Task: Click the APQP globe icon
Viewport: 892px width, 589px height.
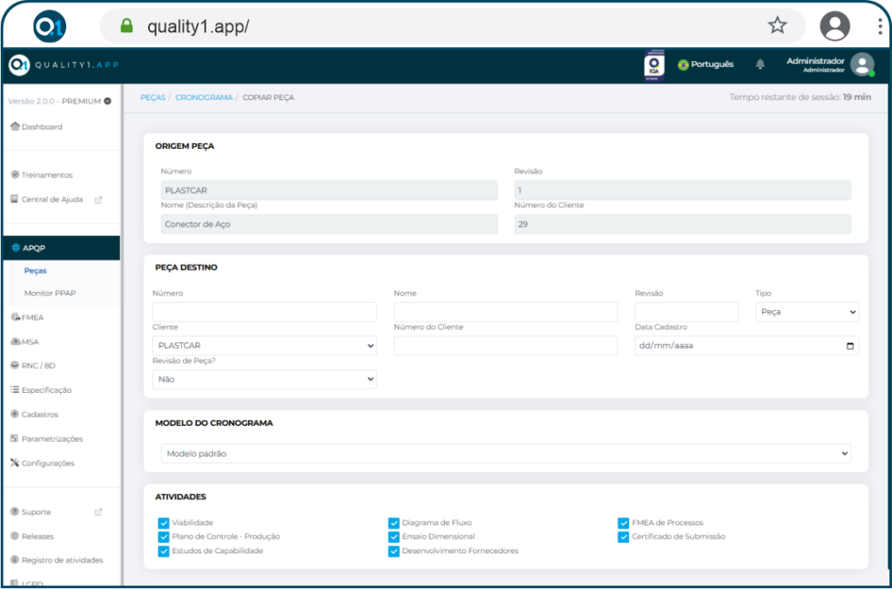Action: (16, 248)
